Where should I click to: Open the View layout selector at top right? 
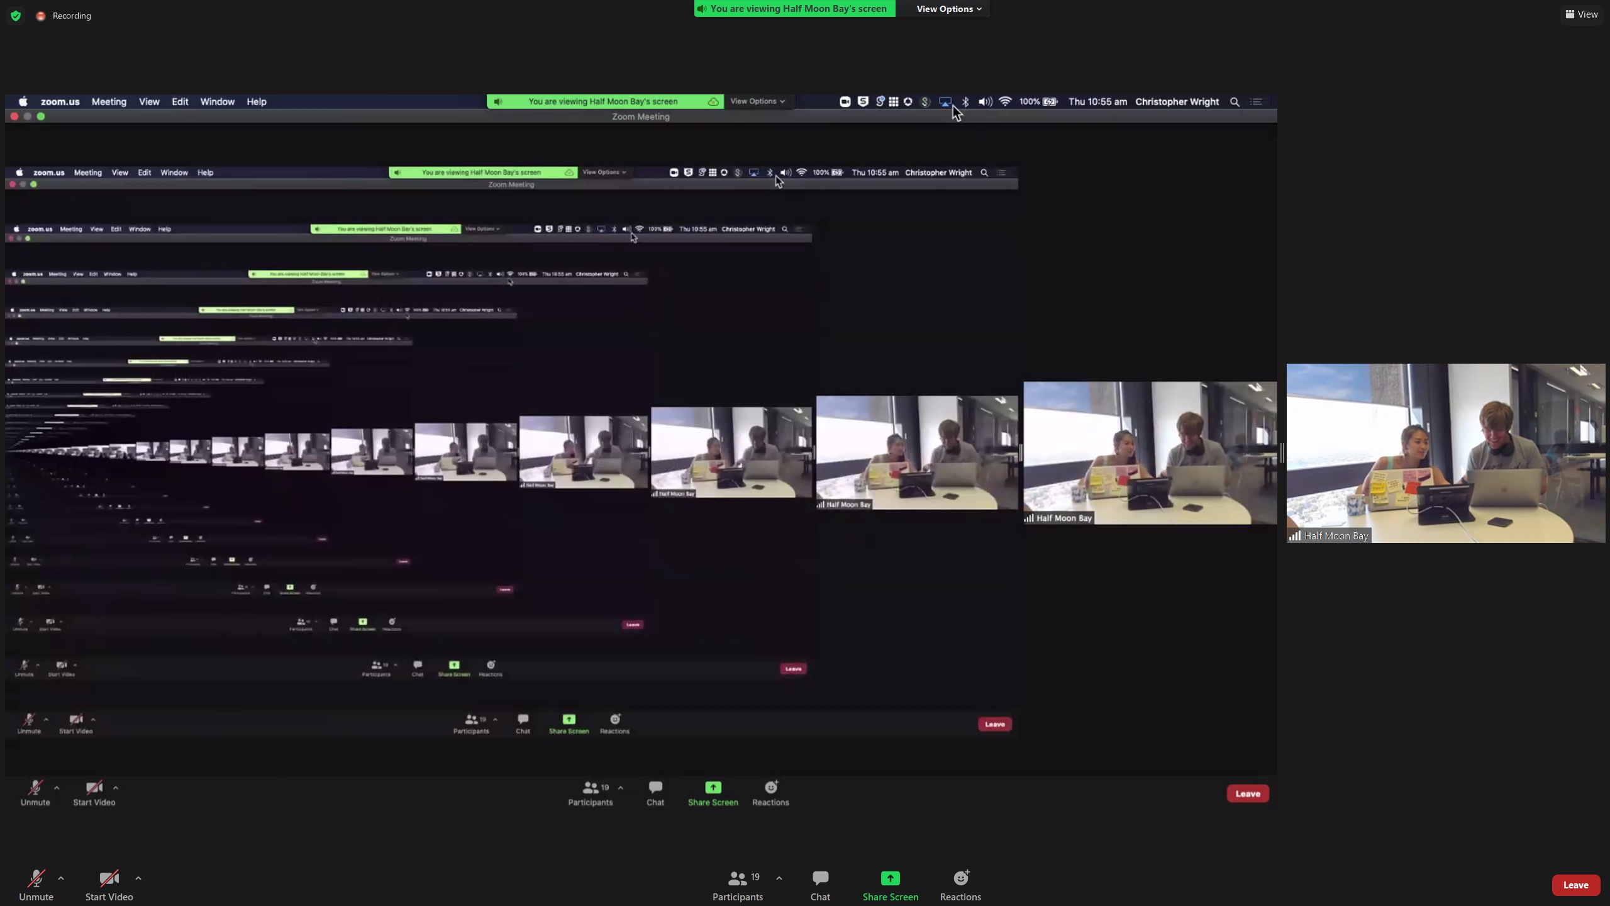(1581, 14)
